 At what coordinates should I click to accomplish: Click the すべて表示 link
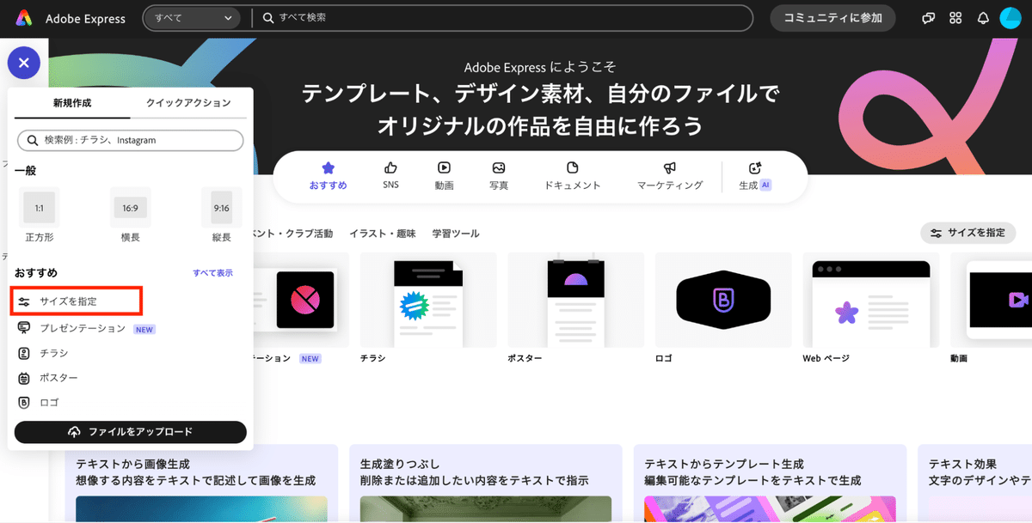(212, 273)
